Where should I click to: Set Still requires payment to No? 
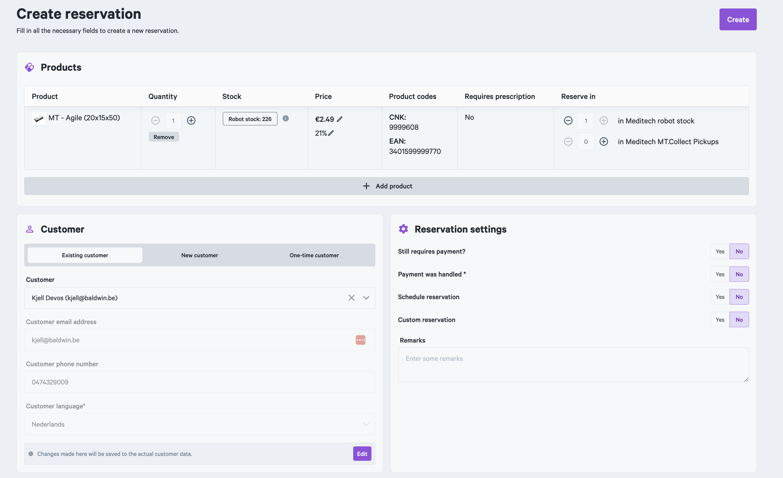pos(739,252)
